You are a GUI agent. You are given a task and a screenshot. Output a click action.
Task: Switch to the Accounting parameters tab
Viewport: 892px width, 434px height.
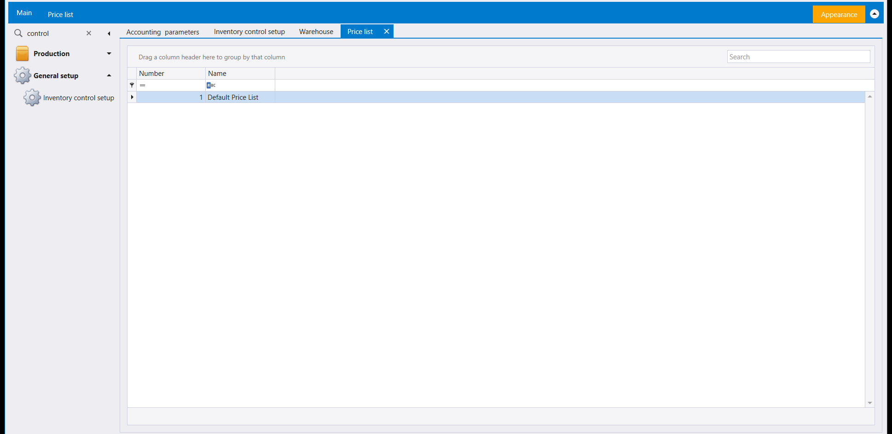(162, 32)
